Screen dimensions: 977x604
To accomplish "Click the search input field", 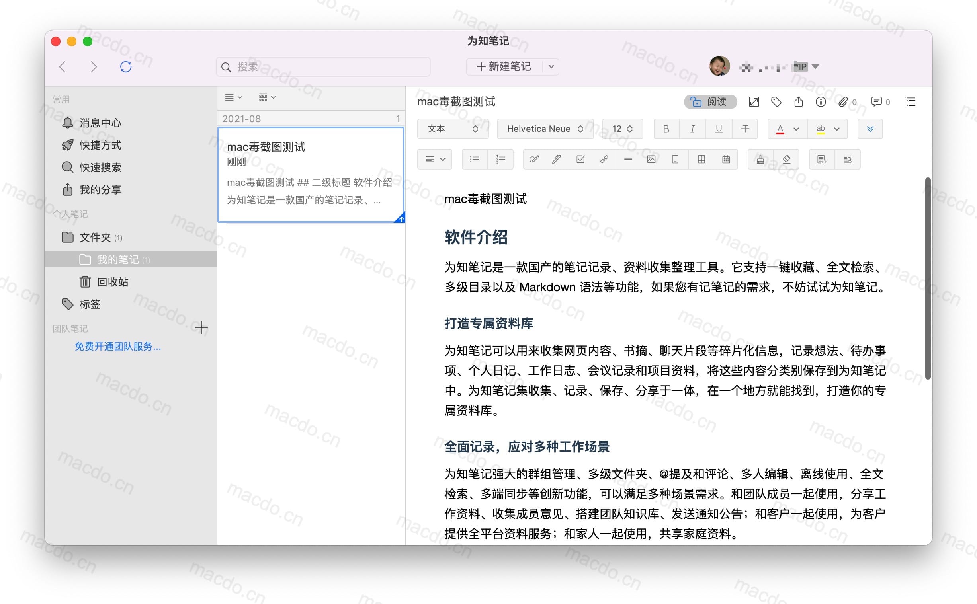I will coord(323,67).
